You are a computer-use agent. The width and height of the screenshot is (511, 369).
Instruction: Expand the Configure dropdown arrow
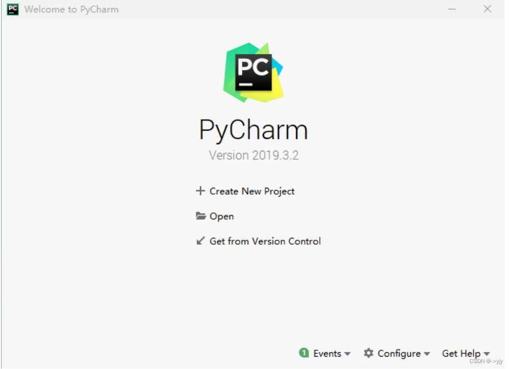point(427,354)
